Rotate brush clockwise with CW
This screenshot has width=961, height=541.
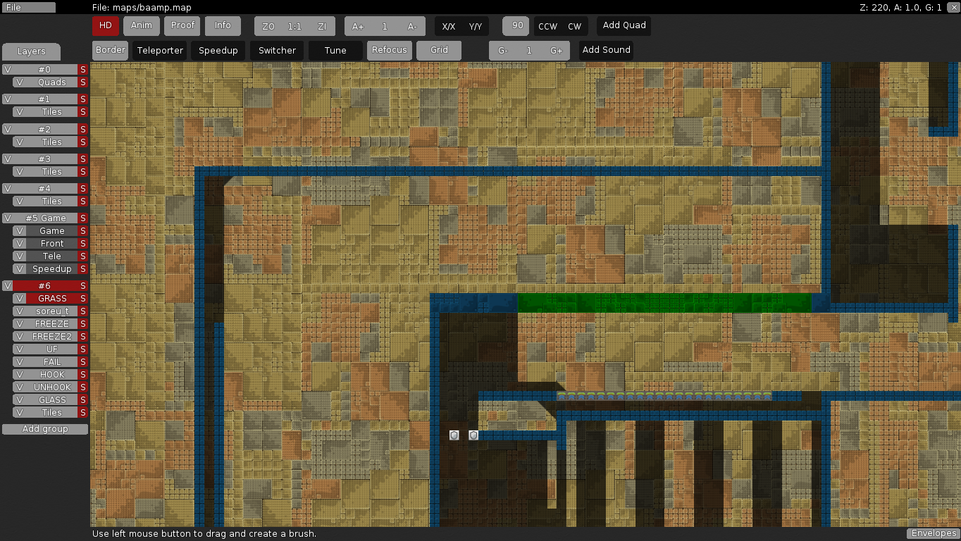pyautogui.click(x=575, y=27)
